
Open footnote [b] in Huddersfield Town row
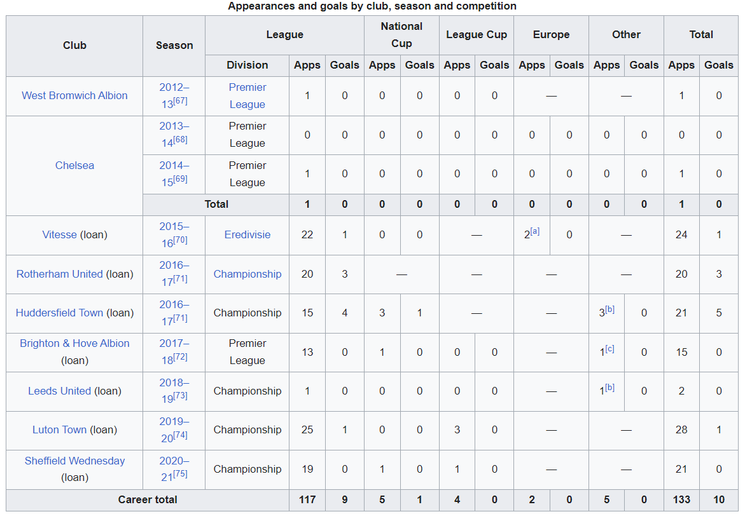point(610,310)
